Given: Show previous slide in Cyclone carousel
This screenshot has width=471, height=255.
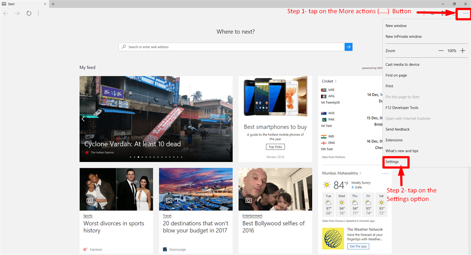Looking at the screenshot, I should click(83, 119).
